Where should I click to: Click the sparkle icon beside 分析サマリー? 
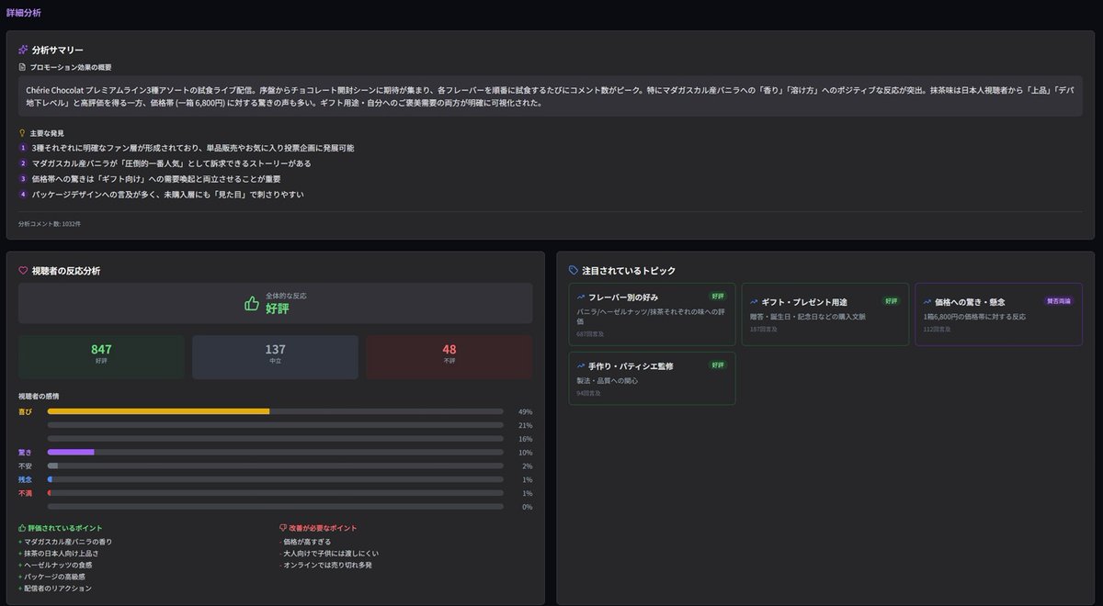click(23, 50)
